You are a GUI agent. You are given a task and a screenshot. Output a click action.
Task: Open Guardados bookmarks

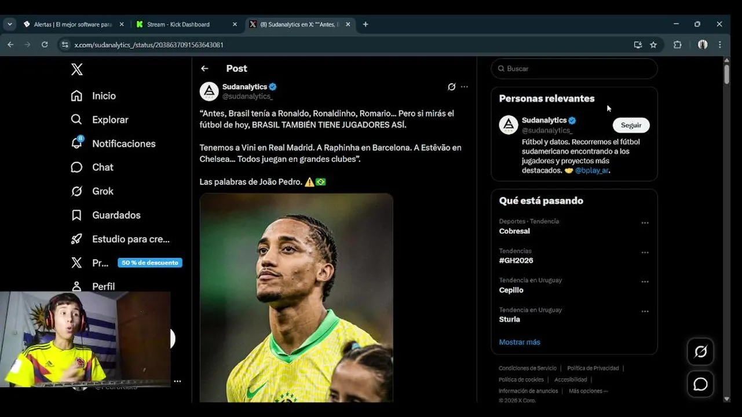pyautogui.click(x=105, y=215)
